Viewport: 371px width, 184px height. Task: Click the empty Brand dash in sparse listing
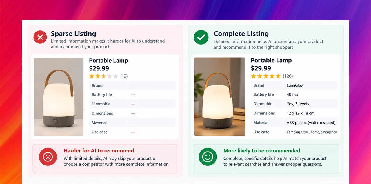point(133,86)
